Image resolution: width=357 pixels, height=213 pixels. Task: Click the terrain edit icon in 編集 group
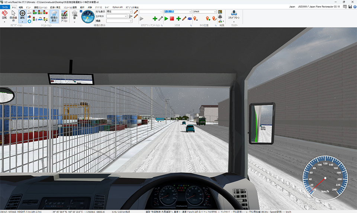220,12
